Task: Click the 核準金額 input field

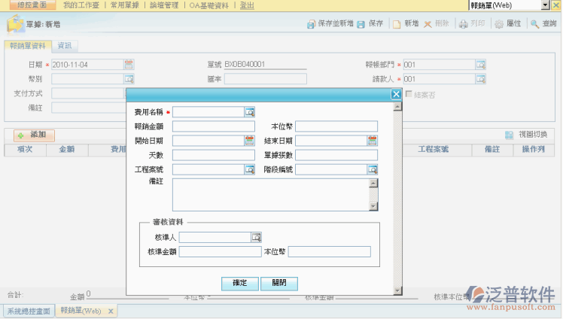Action: click(x=220, y=251)
